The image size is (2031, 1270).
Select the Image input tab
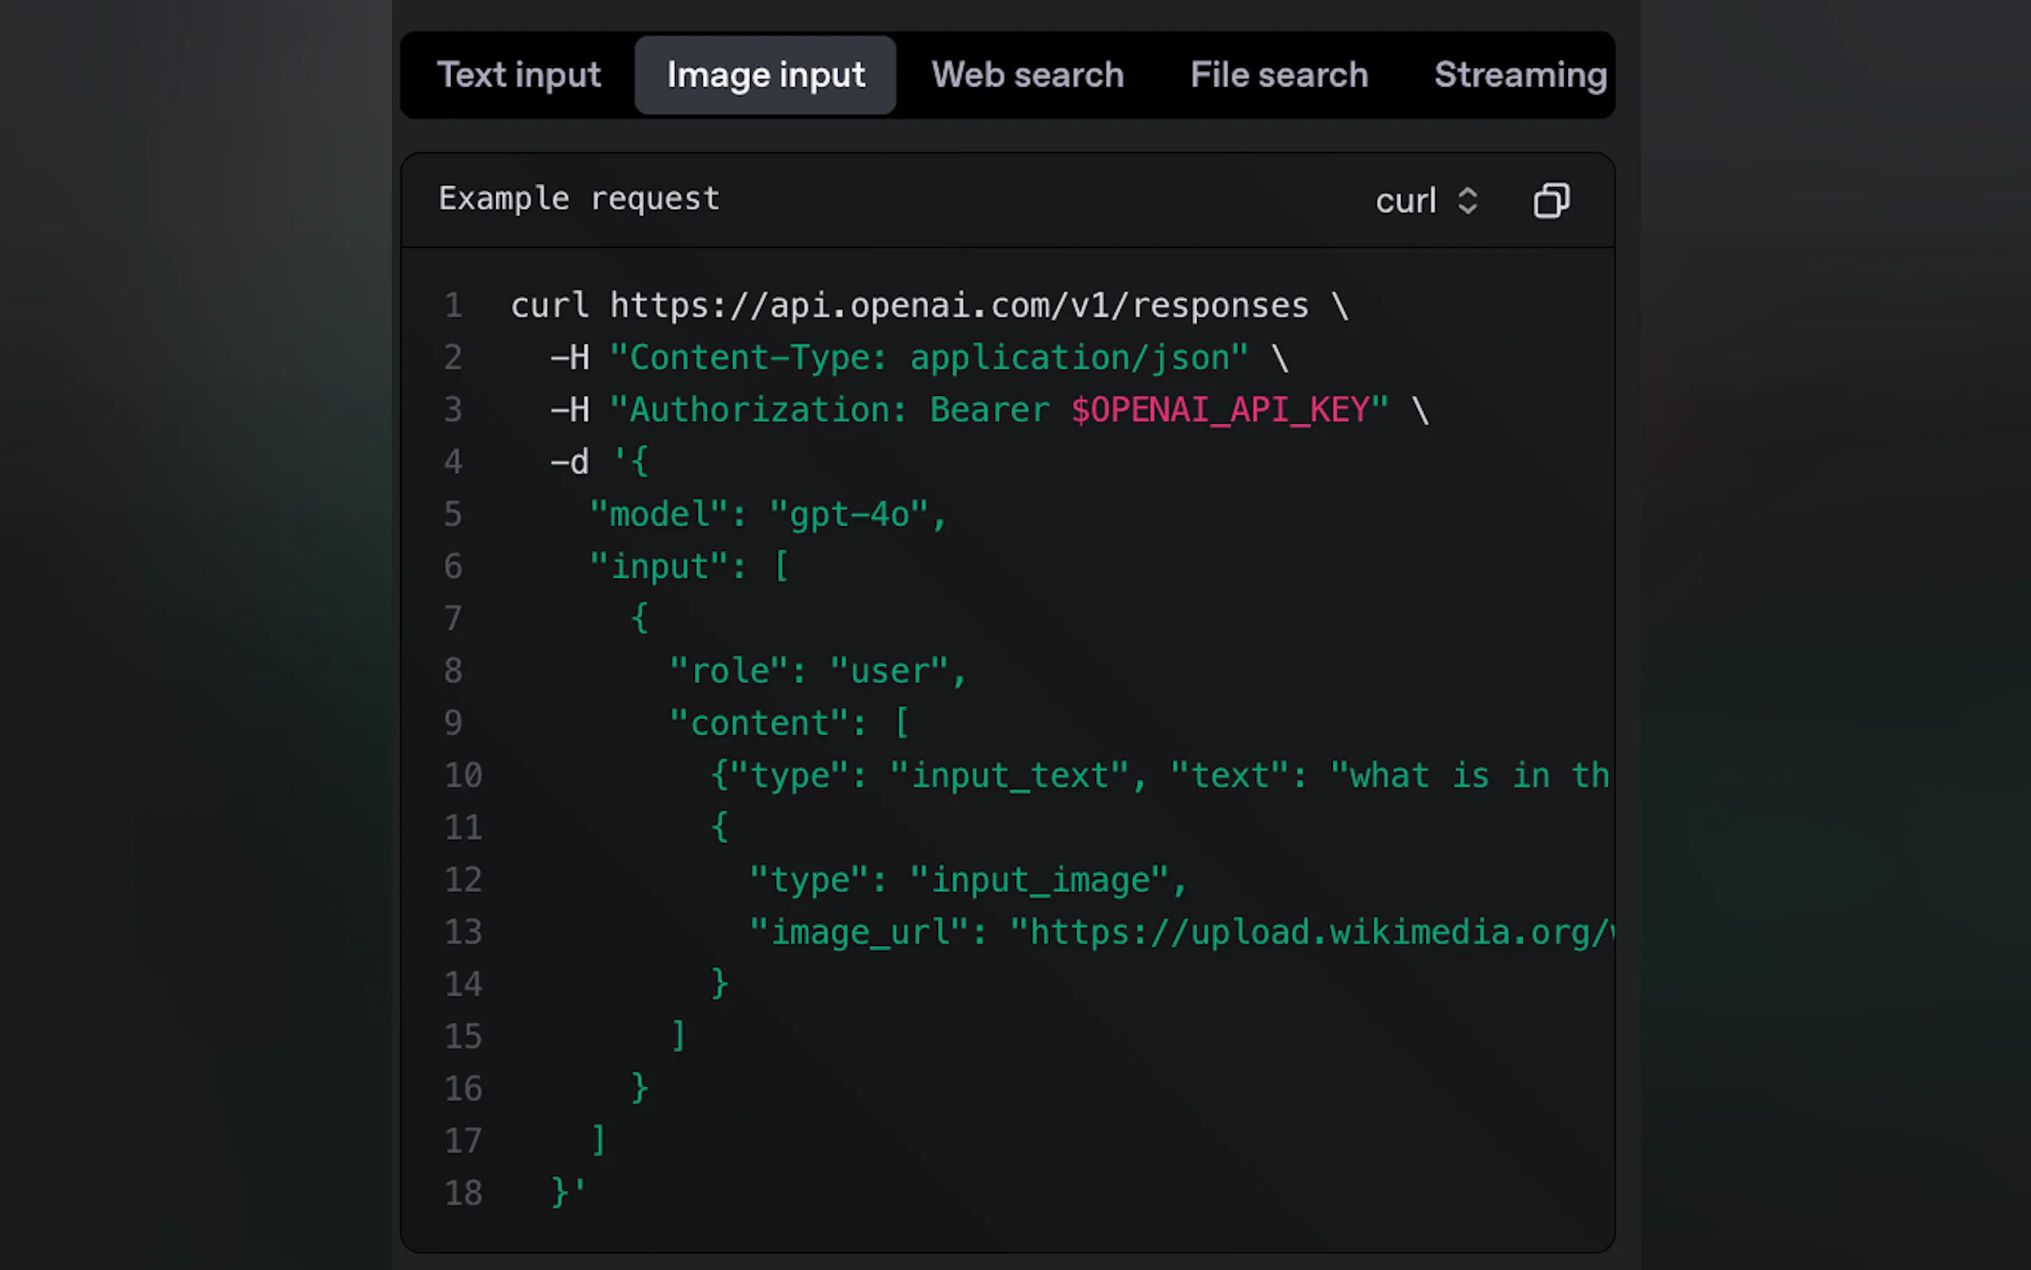click(x=765, y=74)
